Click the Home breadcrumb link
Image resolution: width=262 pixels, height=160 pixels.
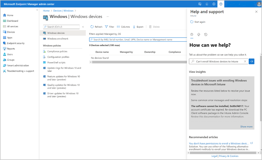tap(46, 11)
